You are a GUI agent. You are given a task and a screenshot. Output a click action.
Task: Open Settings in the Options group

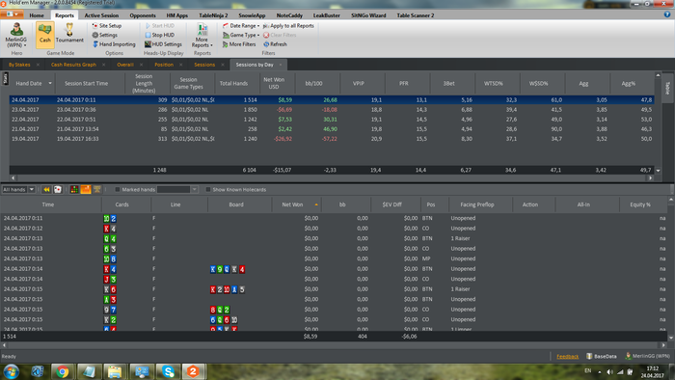pos(104,35)
